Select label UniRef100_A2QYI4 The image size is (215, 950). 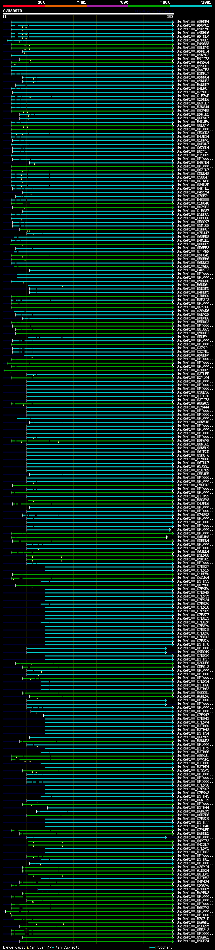pos(192,867)
